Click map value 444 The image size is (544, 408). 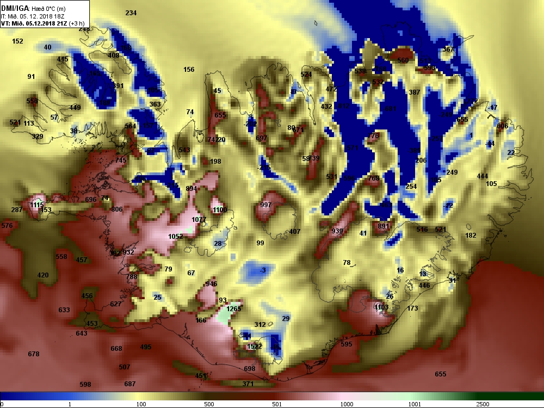tap(482, 176)
